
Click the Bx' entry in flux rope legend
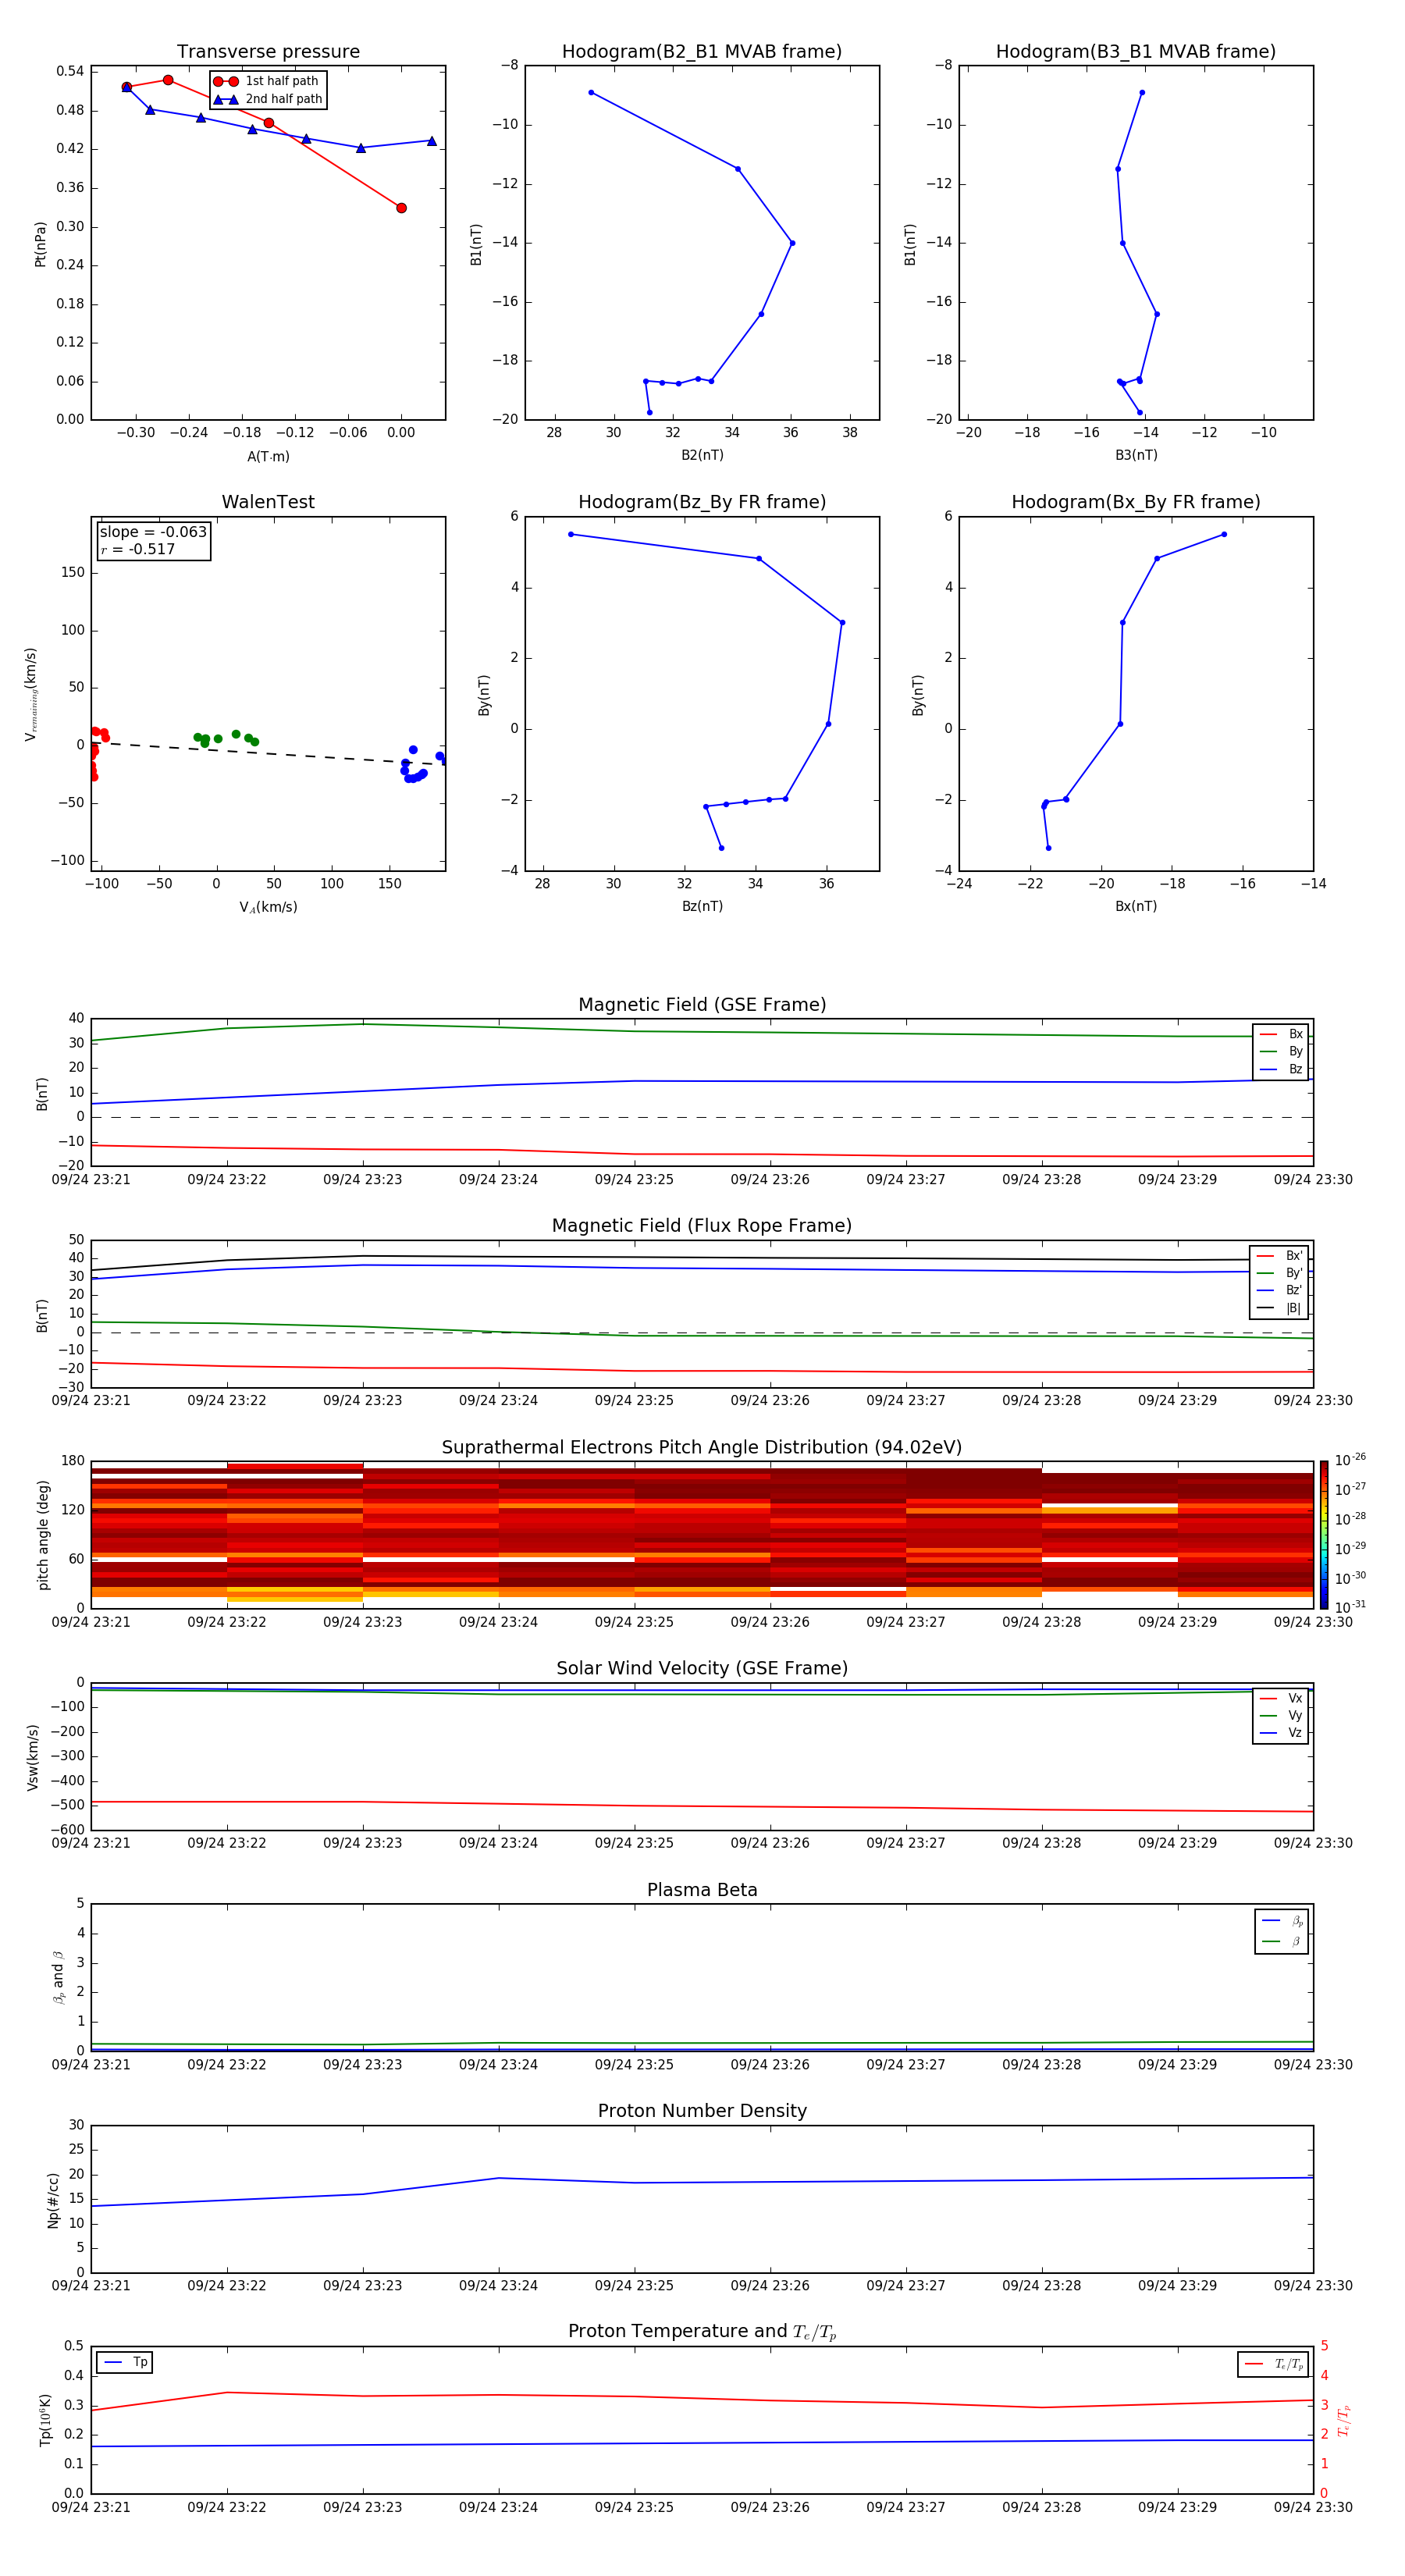click(1279, 1256)
